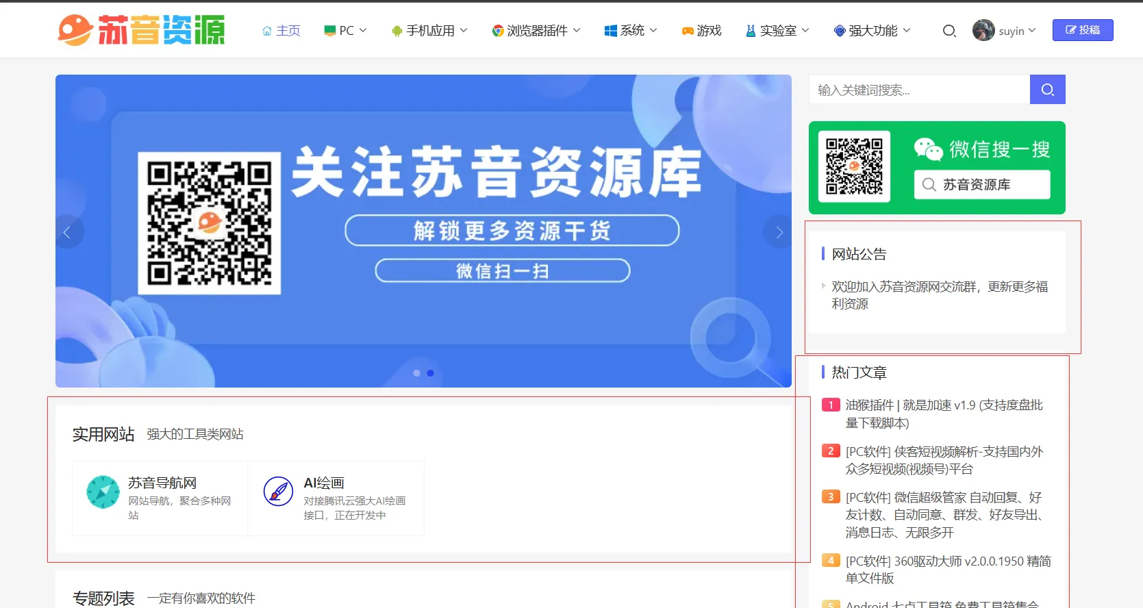Click the 微信搜一搜 title text
Viewport: 1143px width, 608px height.
[1000, 149]
